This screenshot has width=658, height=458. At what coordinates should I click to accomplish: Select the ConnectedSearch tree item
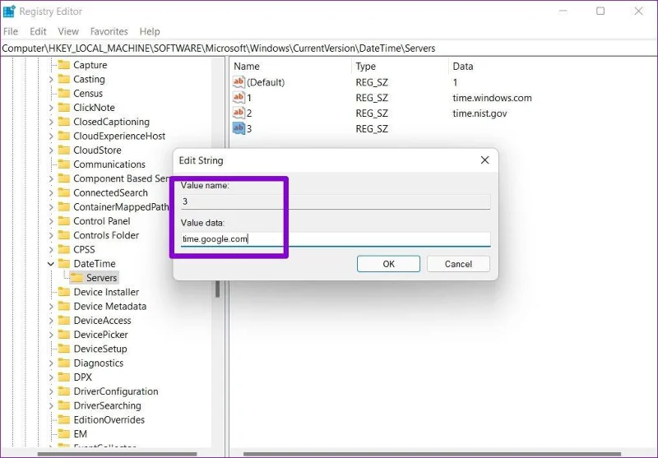click(110, 192)
